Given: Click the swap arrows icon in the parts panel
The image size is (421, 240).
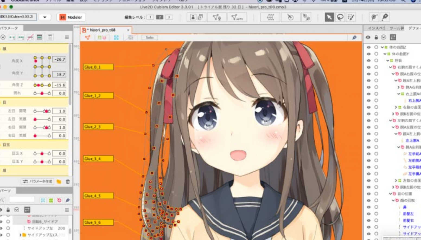Looking at the screenshot, I should pos(27,210).
